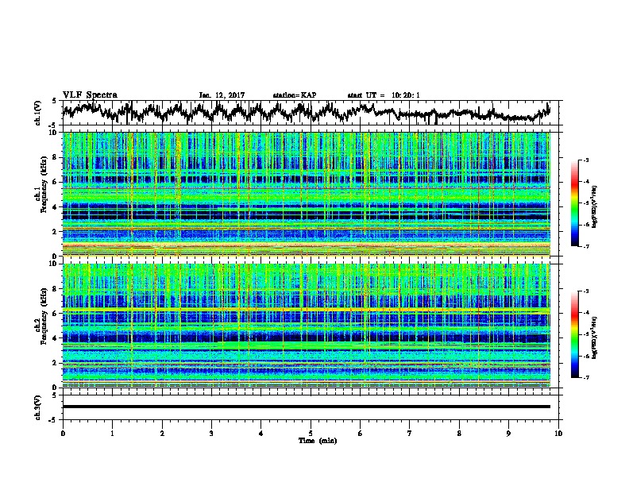
Task: Click inside the ch.1 spectrogram panel
Action: pos(307,194)
